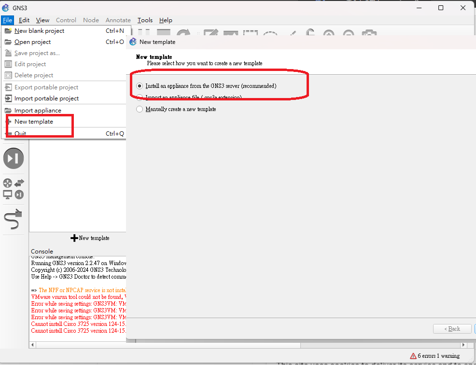This screenshot has height=366, width=476.
Task: Choose Import appliance in File menu
Action: (x=65, y=110)
